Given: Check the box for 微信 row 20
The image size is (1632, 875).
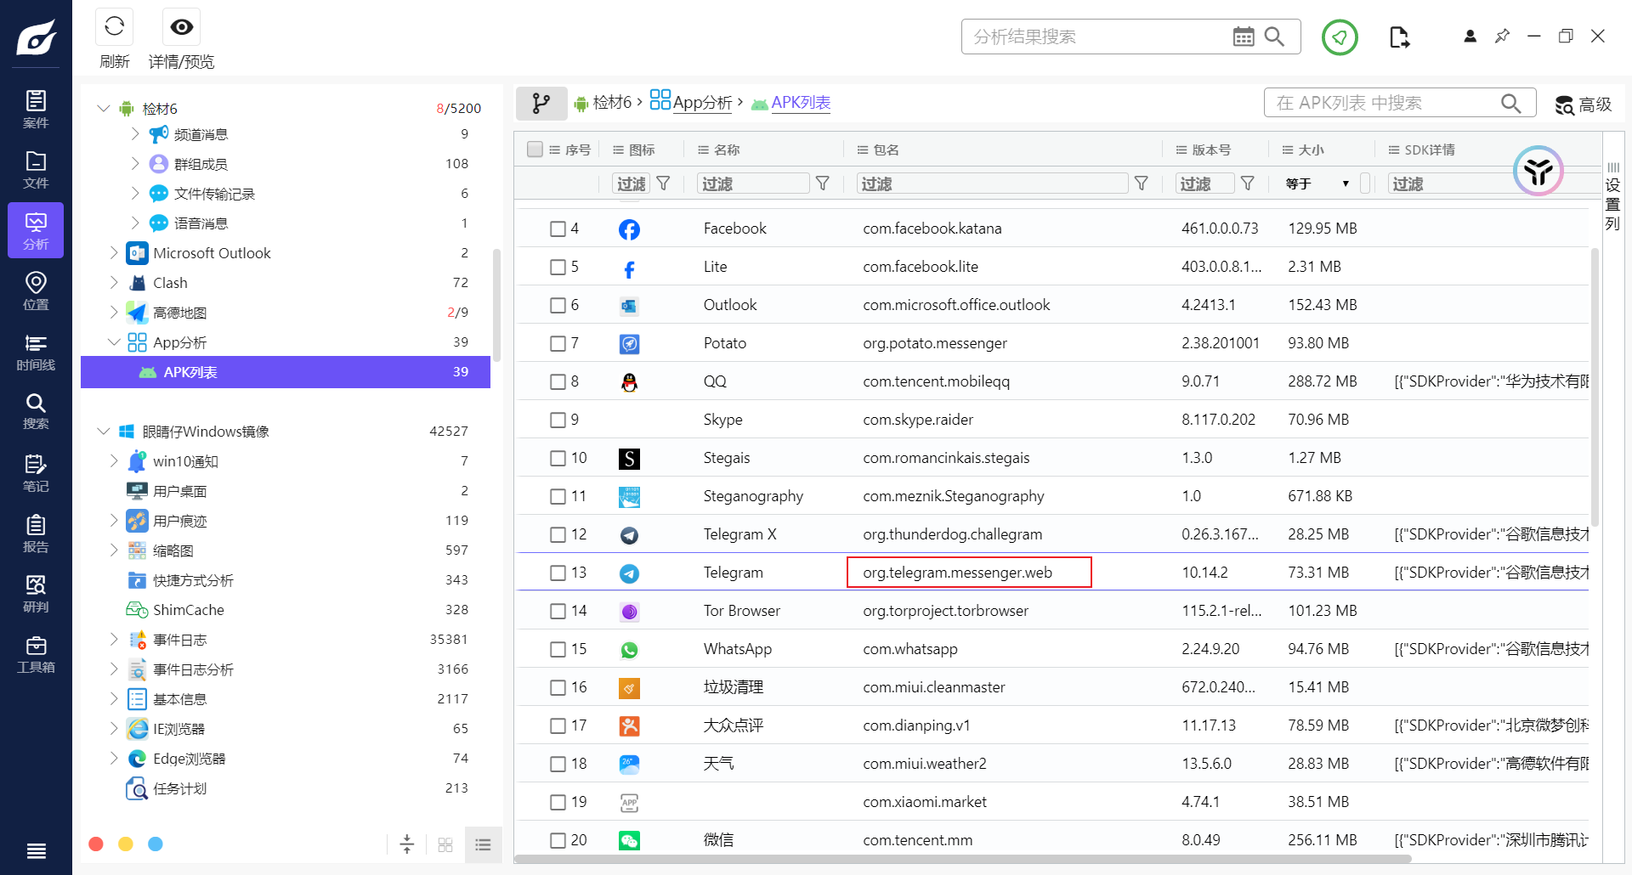Looking at the screenshot, I should [x=558, y=840].
